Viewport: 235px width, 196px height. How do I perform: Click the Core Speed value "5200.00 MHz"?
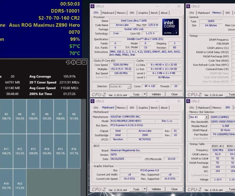121,65
